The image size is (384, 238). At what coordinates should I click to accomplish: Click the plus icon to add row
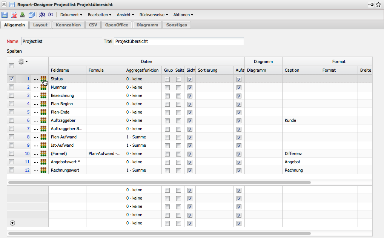pos(12,223)
